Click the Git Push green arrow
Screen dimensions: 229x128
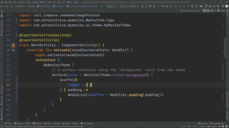[x=188, y=6]
